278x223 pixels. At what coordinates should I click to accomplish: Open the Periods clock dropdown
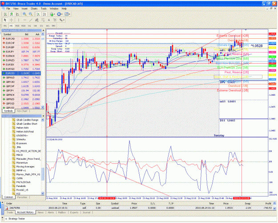click(x=60, y=14)
